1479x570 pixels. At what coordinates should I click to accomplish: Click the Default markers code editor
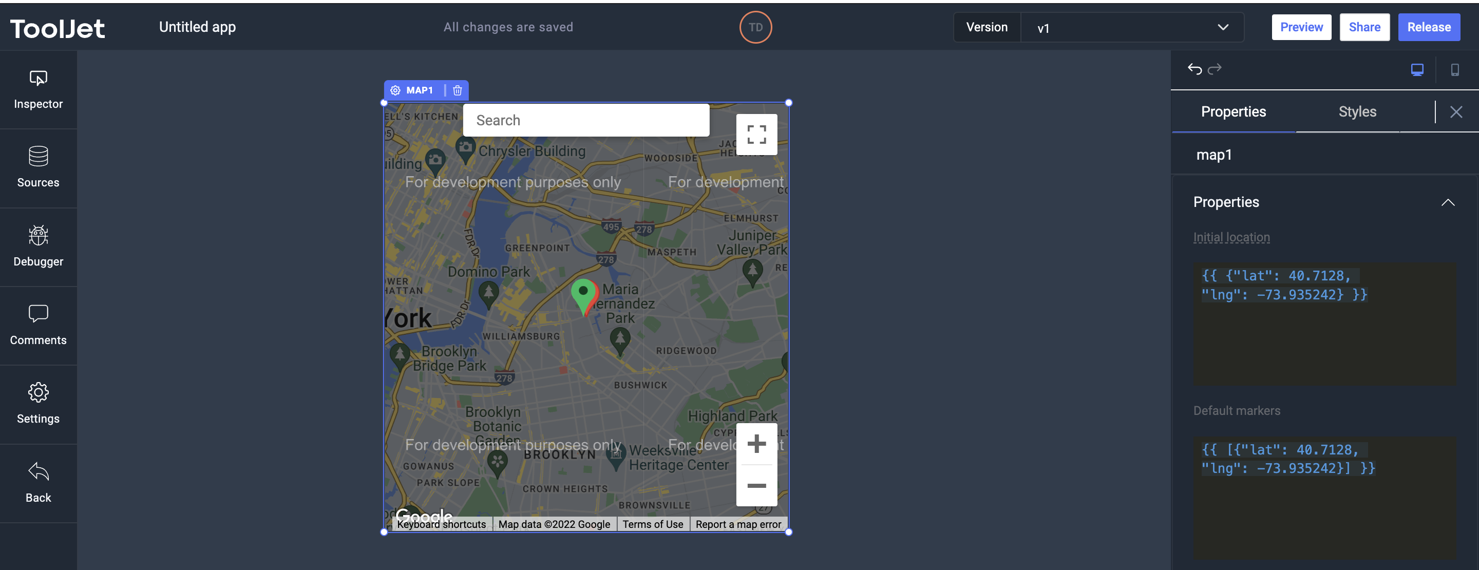pos(1324,498)
